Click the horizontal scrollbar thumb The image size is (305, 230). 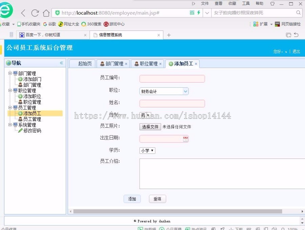(178, 211)
